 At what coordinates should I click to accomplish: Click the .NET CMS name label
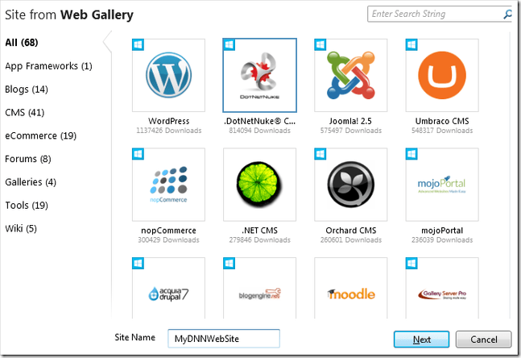pos(259,231)
